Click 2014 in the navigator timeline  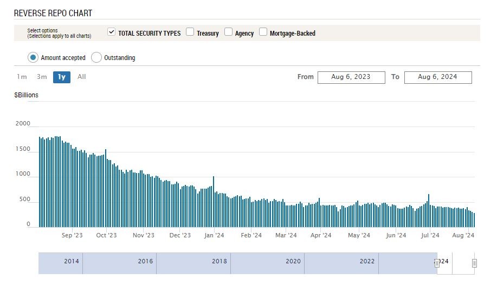(x=72, y=262)
